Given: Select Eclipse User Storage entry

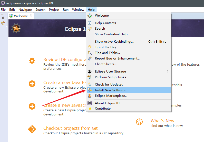Looking at the screenshot, I should point(129,72).
